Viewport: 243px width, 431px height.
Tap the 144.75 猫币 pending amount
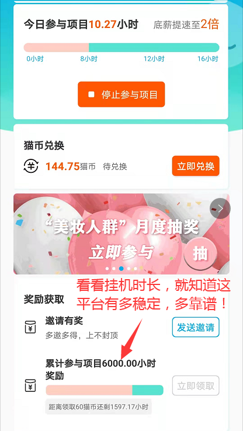coord(70,166)
